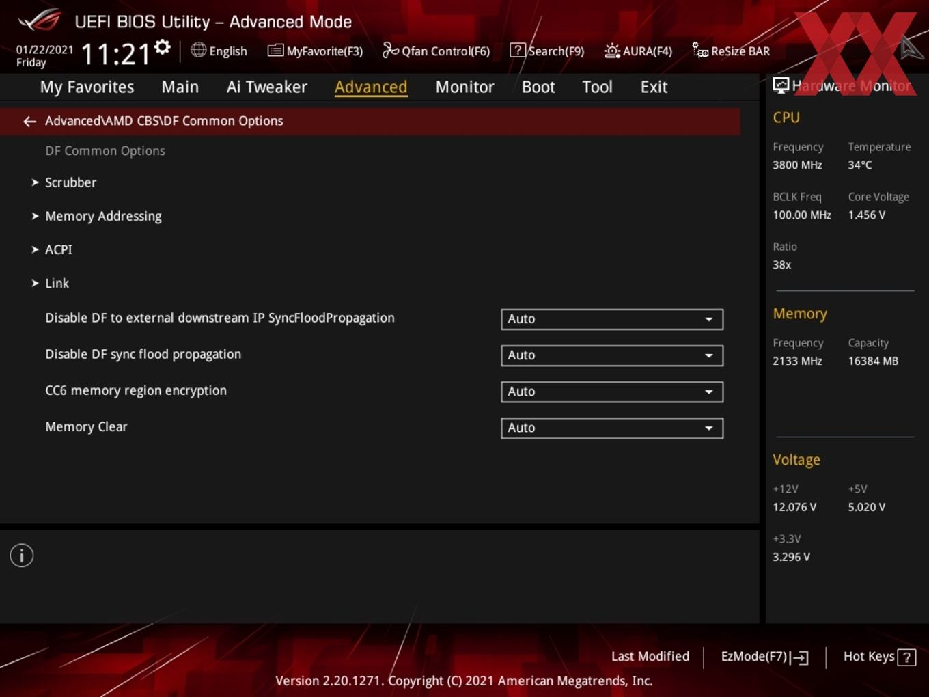This screenshot has height=697, width=929.
Task: Click the Hardware Monitor screen icon
Action: pyautogui.click(x=781, y=85)
